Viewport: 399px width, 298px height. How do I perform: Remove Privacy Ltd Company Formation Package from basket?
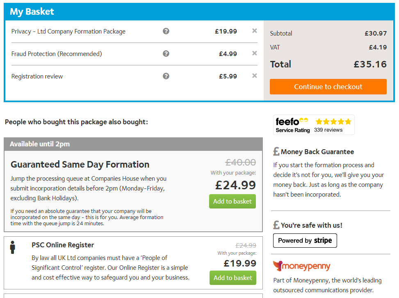[x=255, y=31]
